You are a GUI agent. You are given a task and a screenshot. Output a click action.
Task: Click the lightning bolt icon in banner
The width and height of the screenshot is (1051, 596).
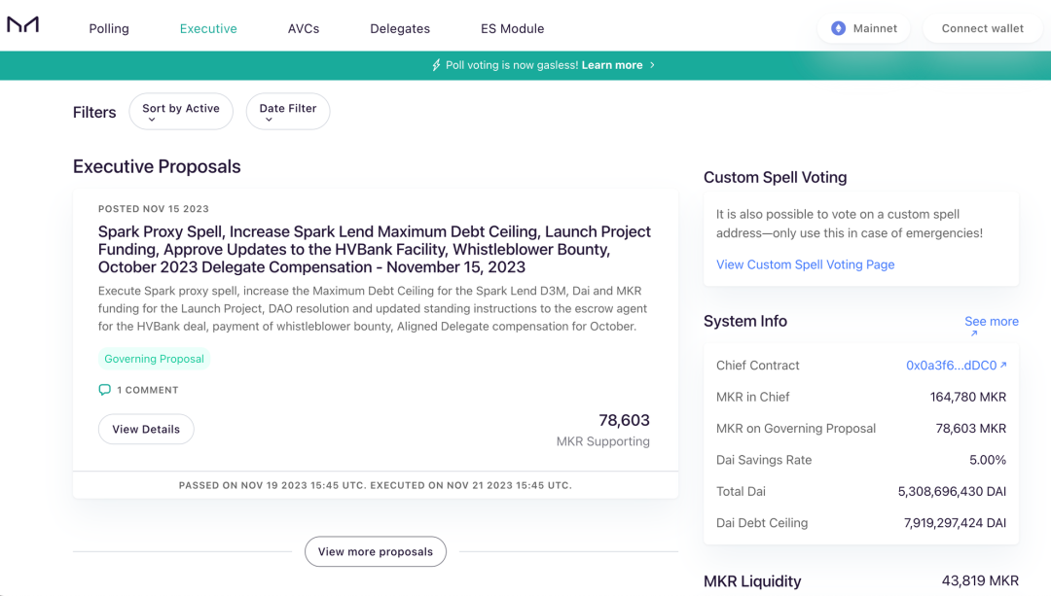(x=436, y=65)
